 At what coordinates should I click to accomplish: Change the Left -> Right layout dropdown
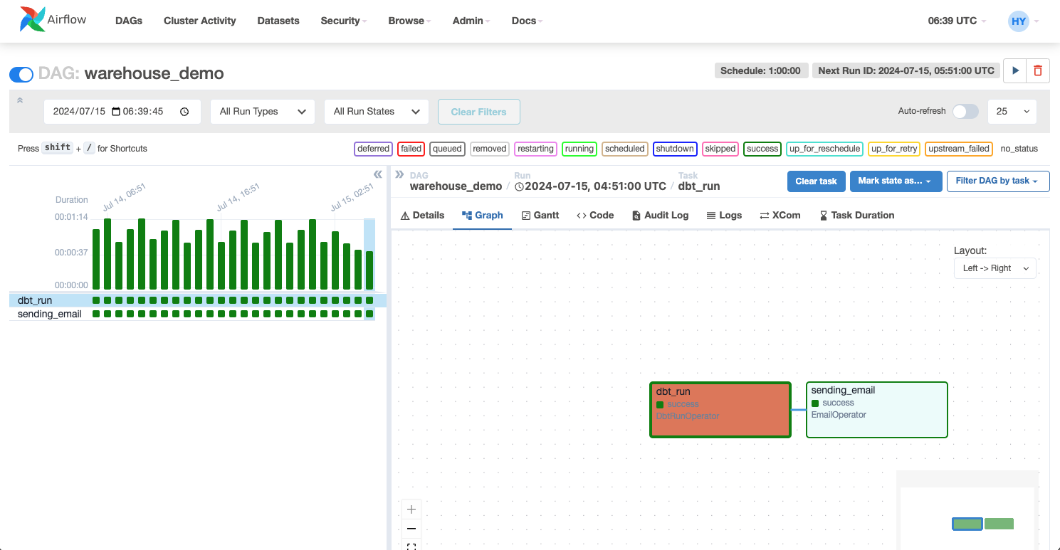[995, 268]
